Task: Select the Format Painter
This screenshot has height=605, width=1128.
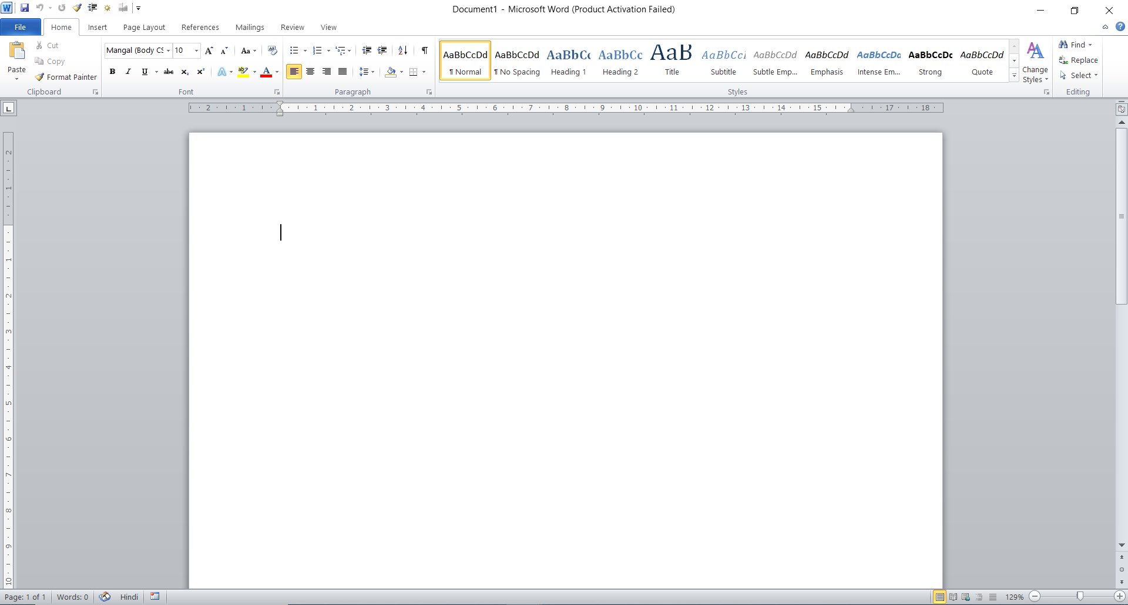Action: [66, 77]
